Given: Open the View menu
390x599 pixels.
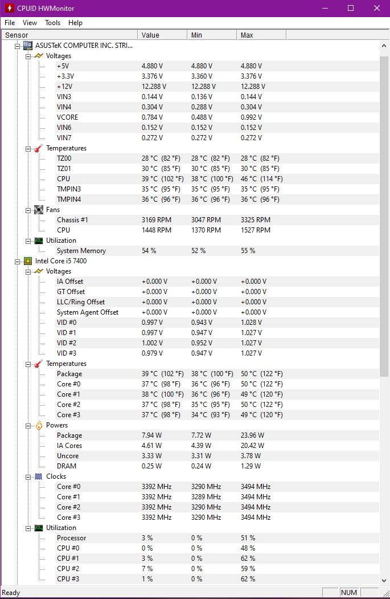Looking at the screenshot, I should pyautogui.click(x=30, y=23).
